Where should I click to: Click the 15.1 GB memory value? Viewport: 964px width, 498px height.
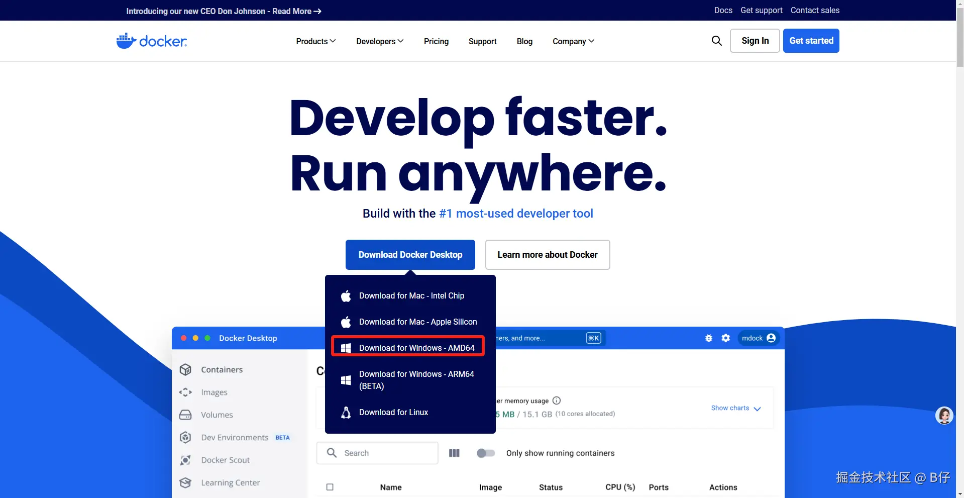(x=537, y=415)
